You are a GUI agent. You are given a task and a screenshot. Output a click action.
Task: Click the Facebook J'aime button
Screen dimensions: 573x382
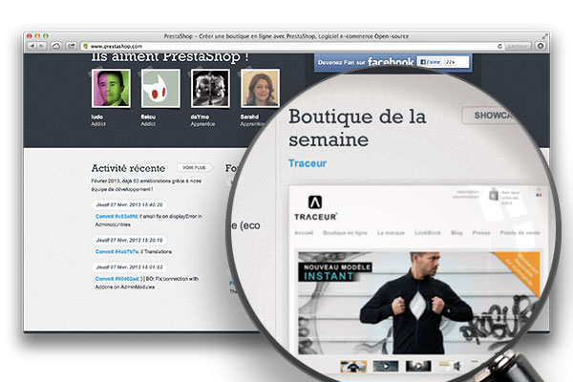tap(430, 62)
